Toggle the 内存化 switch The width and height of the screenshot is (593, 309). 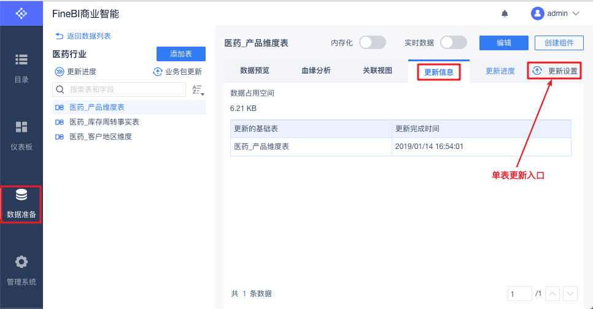372,42
